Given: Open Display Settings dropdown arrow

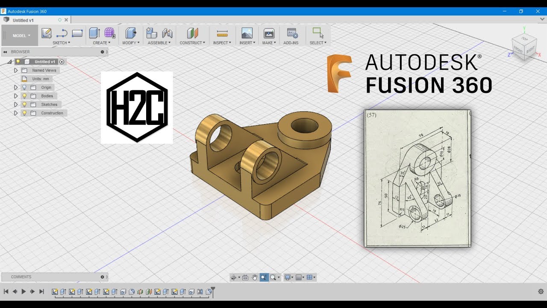Looking at the screenshot, I should (292, 277).
